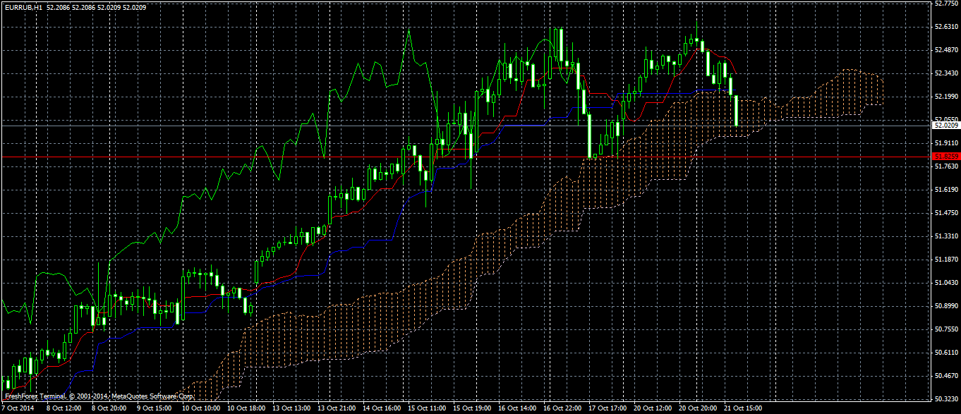Click the 50.7550 price axis label
The height and width of the screenshot is (414, 961).
tap(945, 329)
